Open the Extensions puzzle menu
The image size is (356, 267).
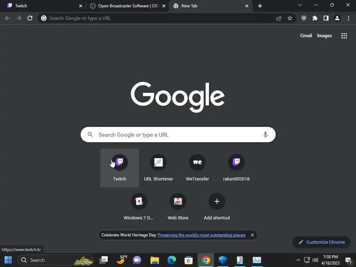coord(315,18)
